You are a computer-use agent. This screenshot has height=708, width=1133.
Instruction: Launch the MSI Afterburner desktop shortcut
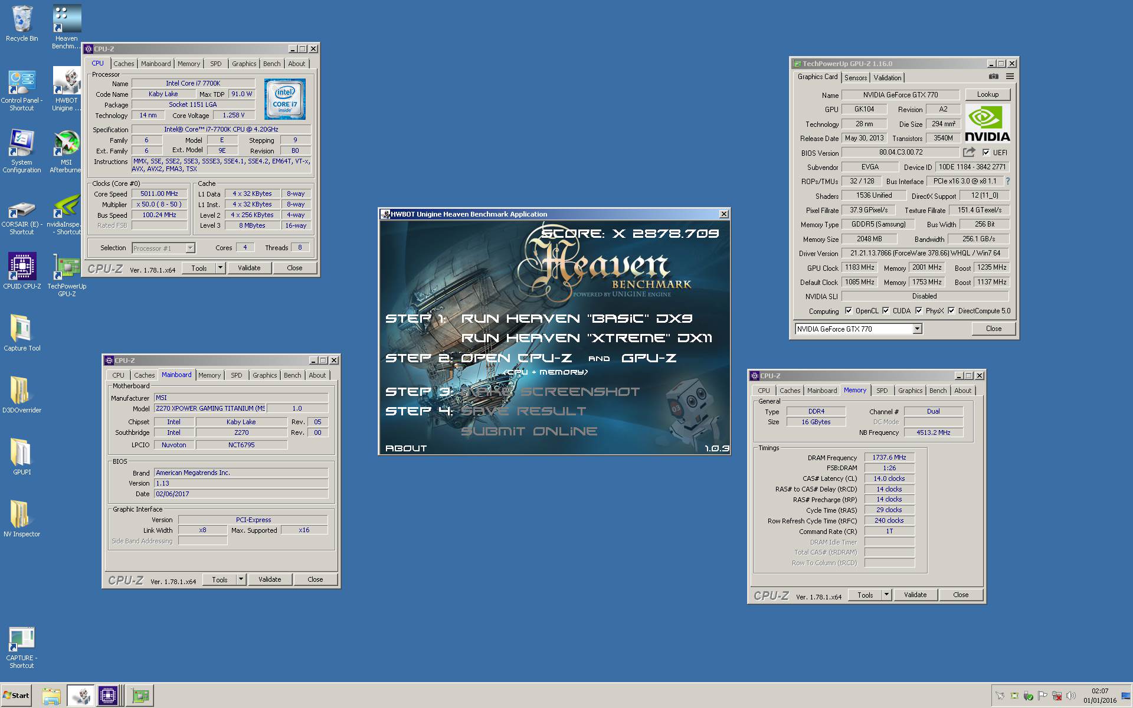67,152
